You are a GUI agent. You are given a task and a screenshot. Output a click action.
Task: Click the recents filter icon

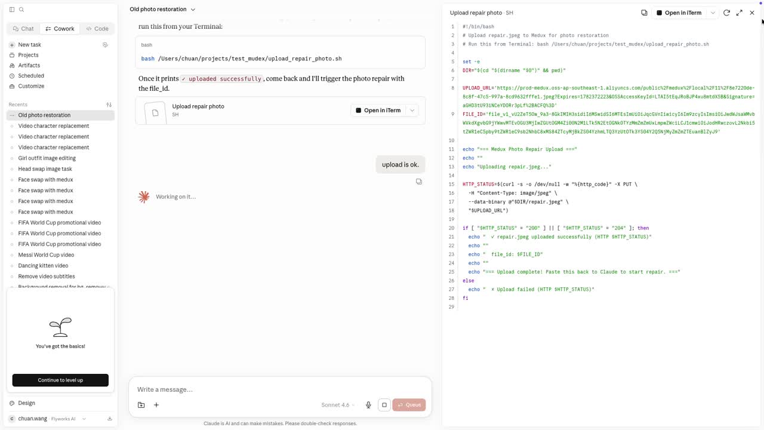[x=109, y=105]
